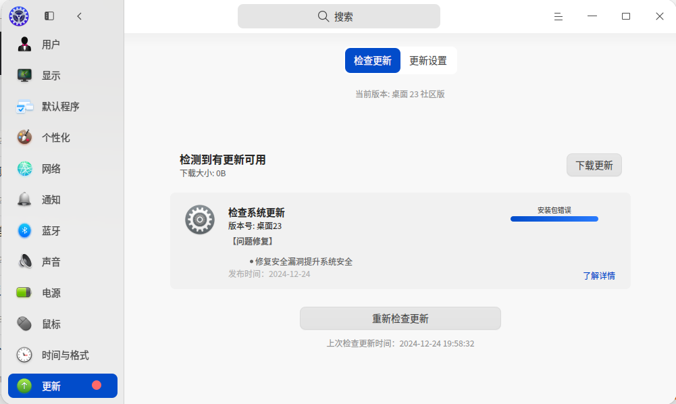Click the 安装包错误 progress bar
Screen dimensions: 676x404
(554, 219)
